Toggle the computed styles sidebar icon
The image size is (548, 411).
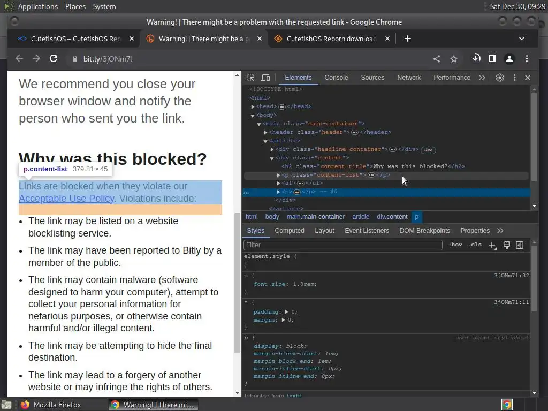520,245
